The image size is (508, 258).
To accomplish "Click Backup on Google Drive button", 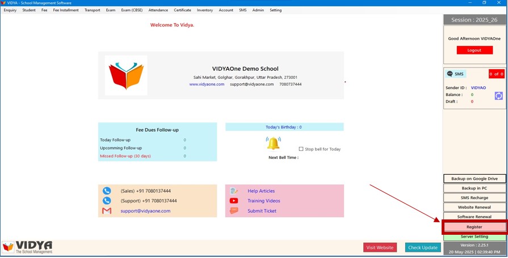I will point(475,179).
